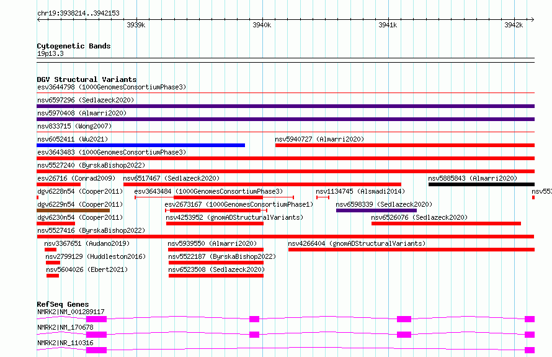Screen dimensions: 552x357
Task: Select esv2673167 (1000GenomesConsortiumPhase1) label
Action: coord(239,204)
